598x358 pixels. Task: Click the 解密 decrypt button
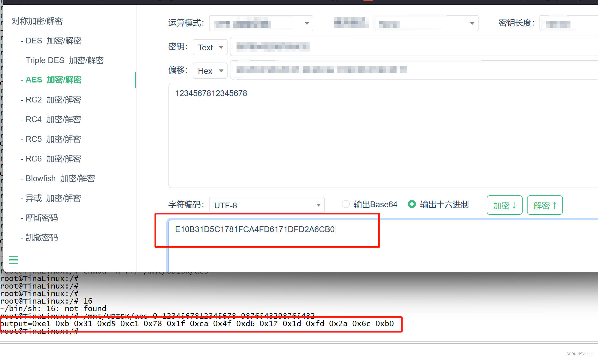pyautogui.click(x=545, y=205)
